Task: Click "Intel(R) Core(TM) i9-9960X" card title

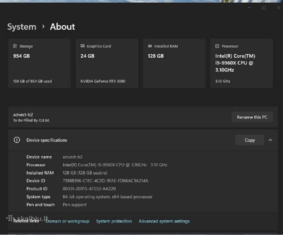Action: (235, 63)
